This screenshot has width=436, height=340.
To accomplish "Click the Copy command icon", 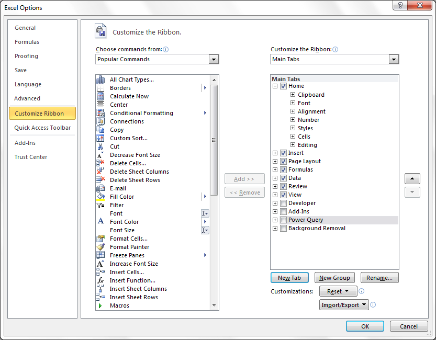I will coord(100,130).
